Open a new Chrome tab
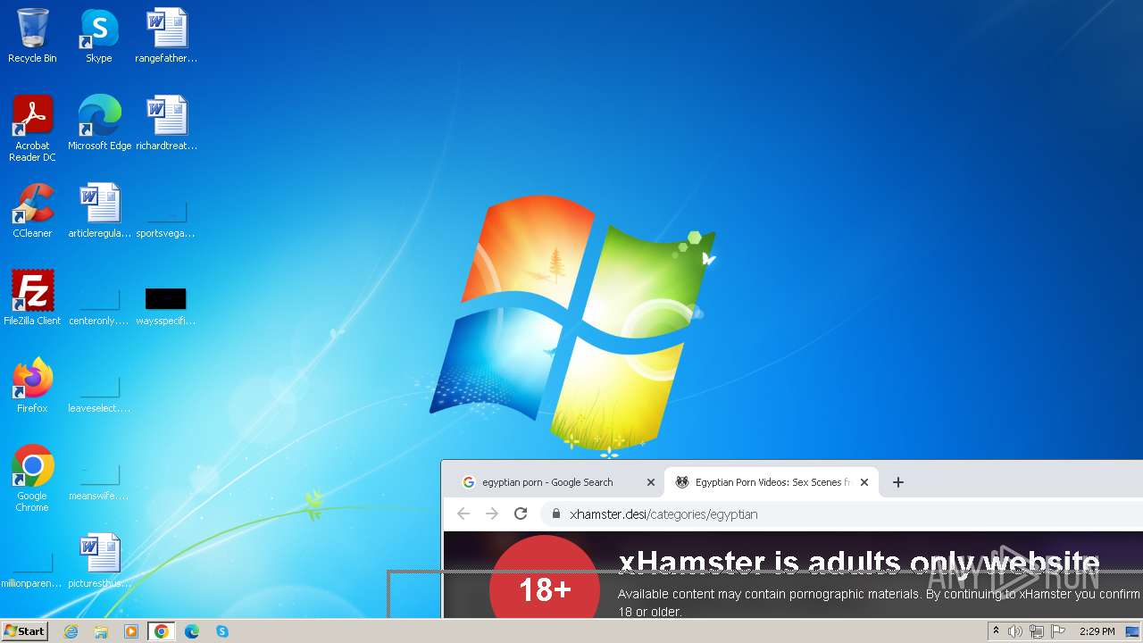Screen dimensions: 1143x643 (x=898, y=482)
